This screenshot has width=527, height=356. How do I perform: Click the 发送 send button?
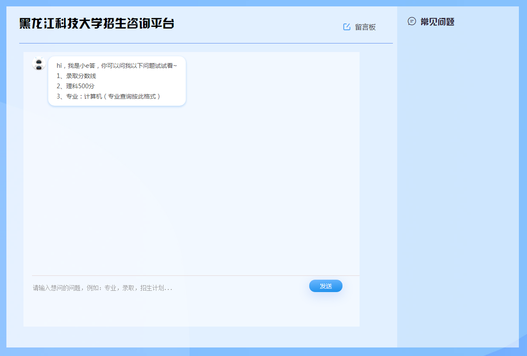pos(326,286)
